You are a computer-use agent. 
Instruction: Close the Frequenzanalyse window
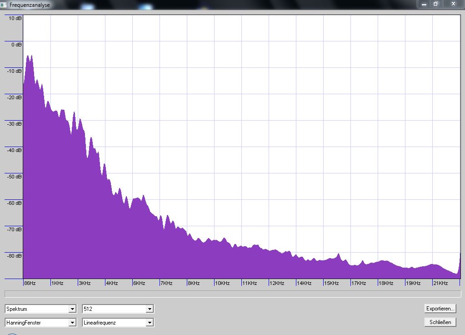pos(453,4)
